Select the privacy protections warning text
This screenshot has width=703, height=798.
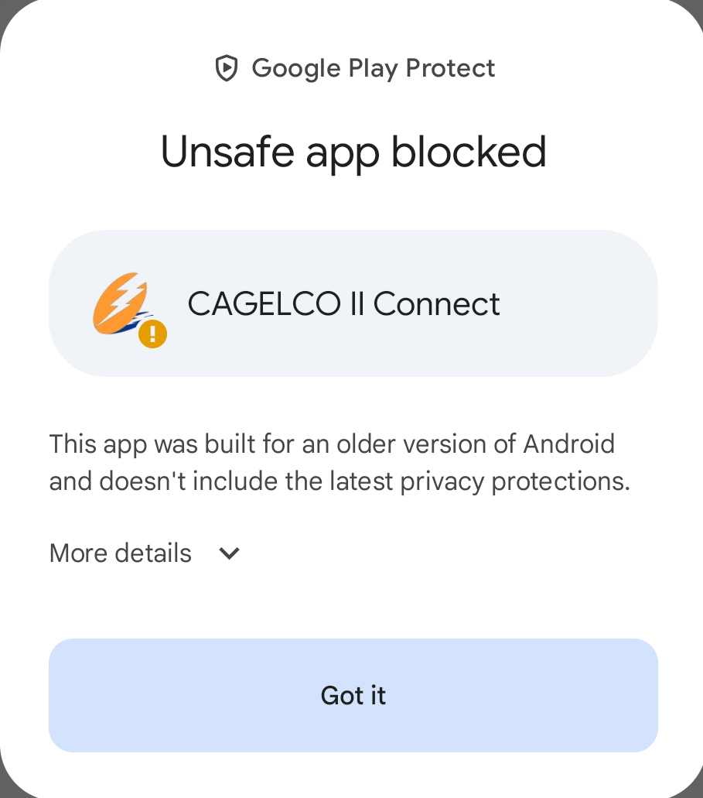coord(339,462)
